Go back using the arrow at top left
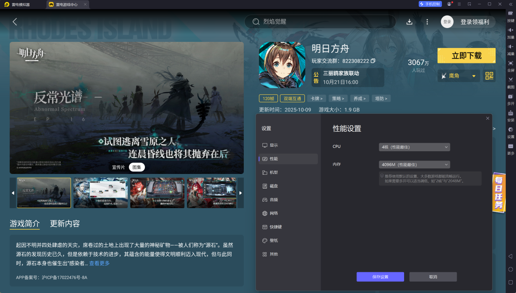Viewport: 516px width, 293px height. (15, 22)
